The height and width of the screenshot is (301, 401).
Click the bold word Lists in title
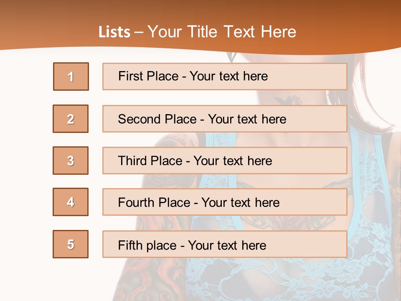(114, 32)
